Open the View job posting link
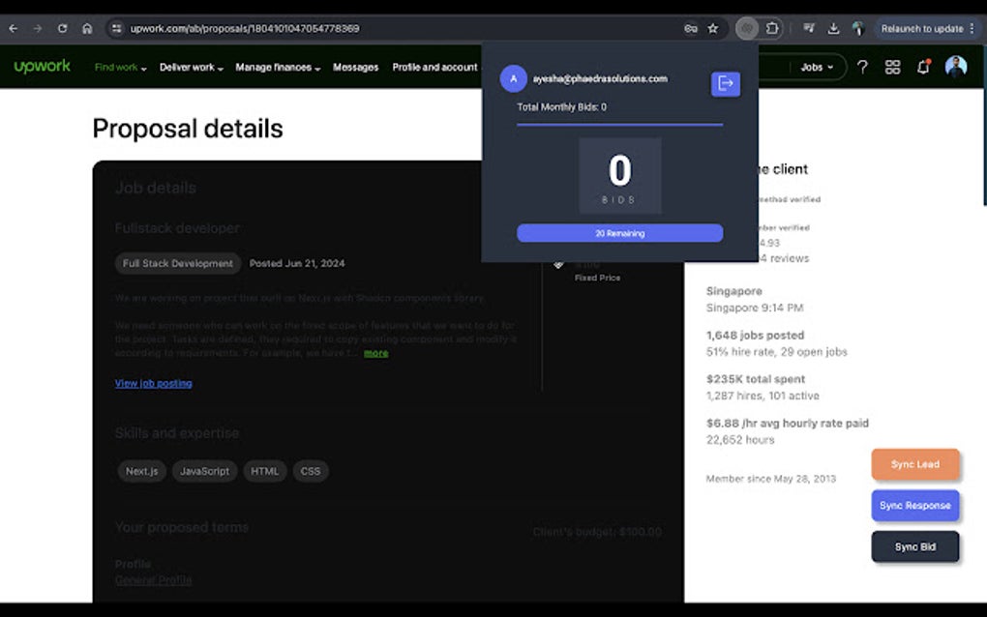This screenshot has width=987, height=617. point(153,383)
